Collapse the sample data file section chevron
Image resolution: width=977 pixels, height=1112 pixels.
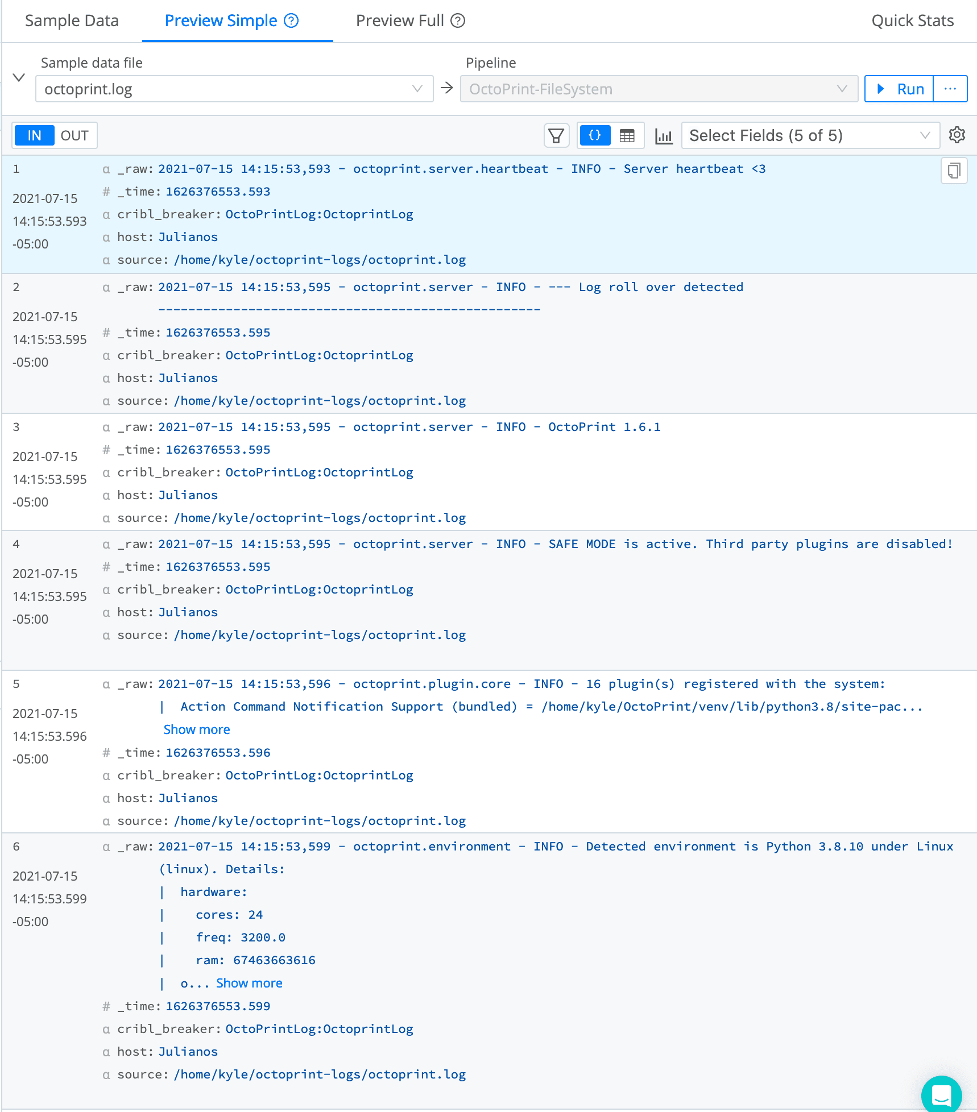19,77
